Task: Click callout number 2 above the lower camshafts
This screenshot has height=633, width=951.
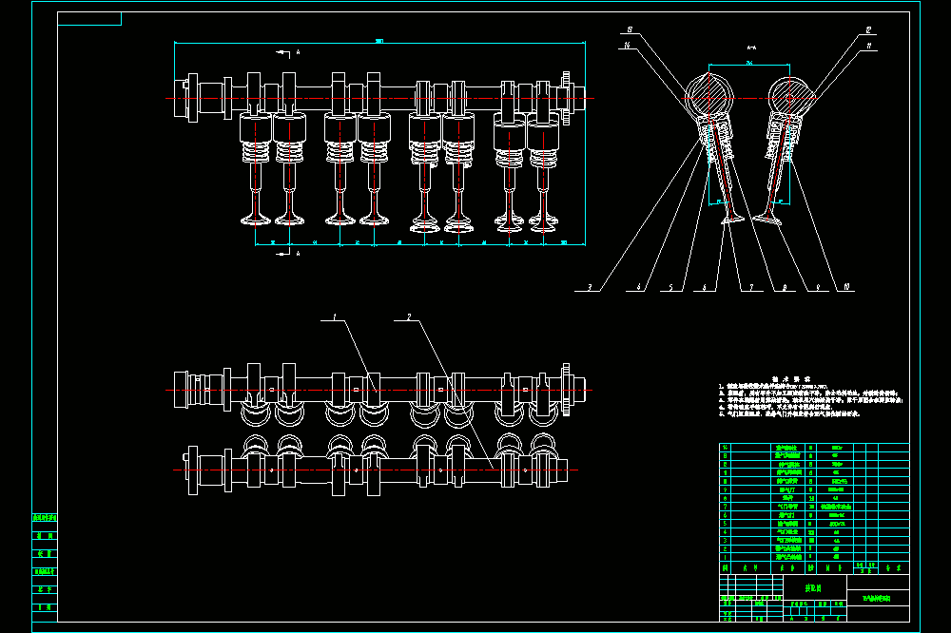Action: coord(409,316)
